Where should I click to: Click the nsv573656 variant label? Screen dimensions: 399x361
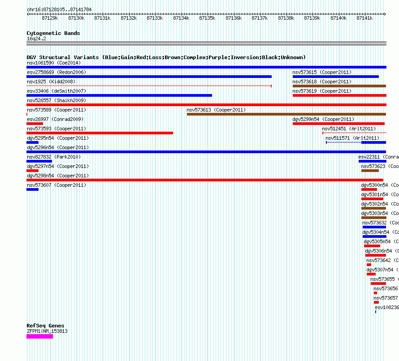click(x=386, y=288)
